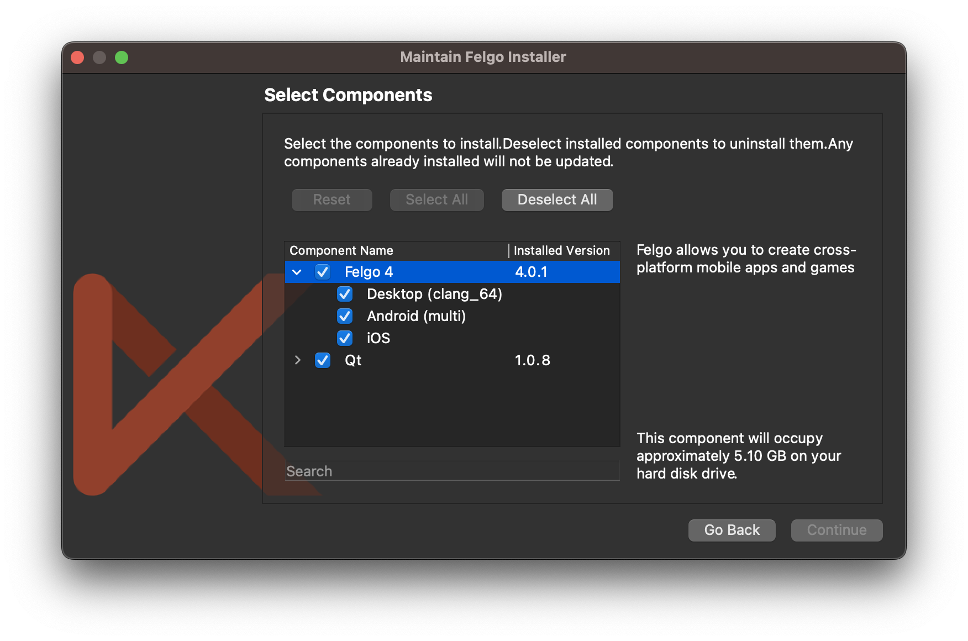
Task: Toggle the Android (multi) checkbox
Action: 345,316
